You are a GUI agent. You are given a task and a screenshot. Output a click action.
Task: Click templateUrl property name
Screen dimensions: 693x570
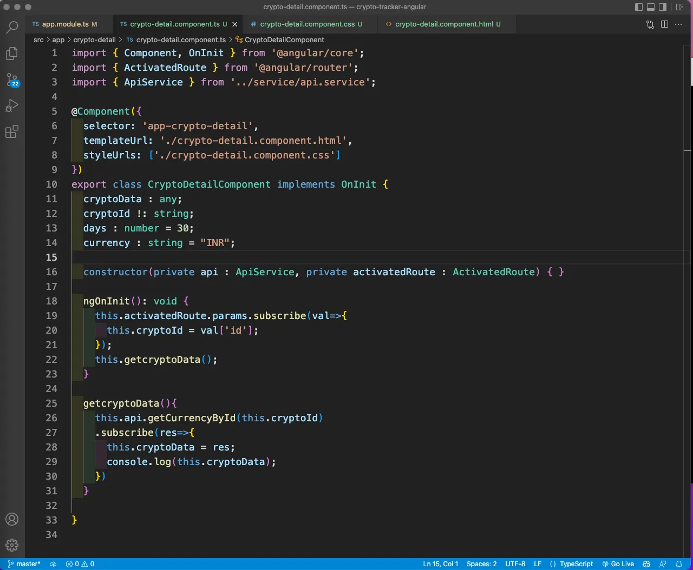[x=115, y=141]
